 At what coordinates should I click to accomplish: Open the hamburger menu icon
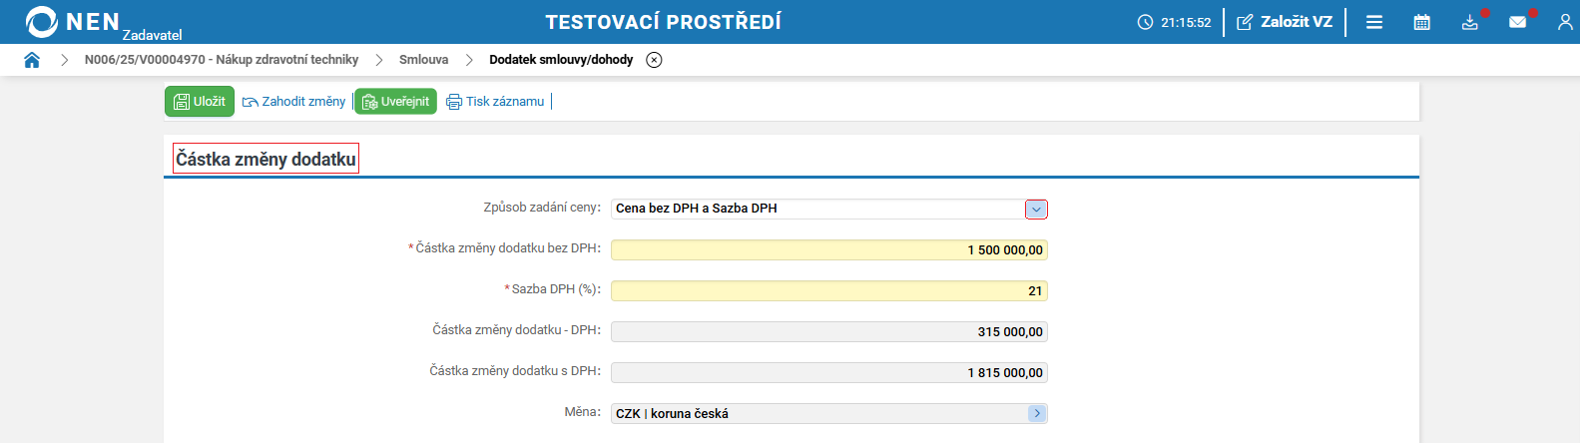point(1374,22)
